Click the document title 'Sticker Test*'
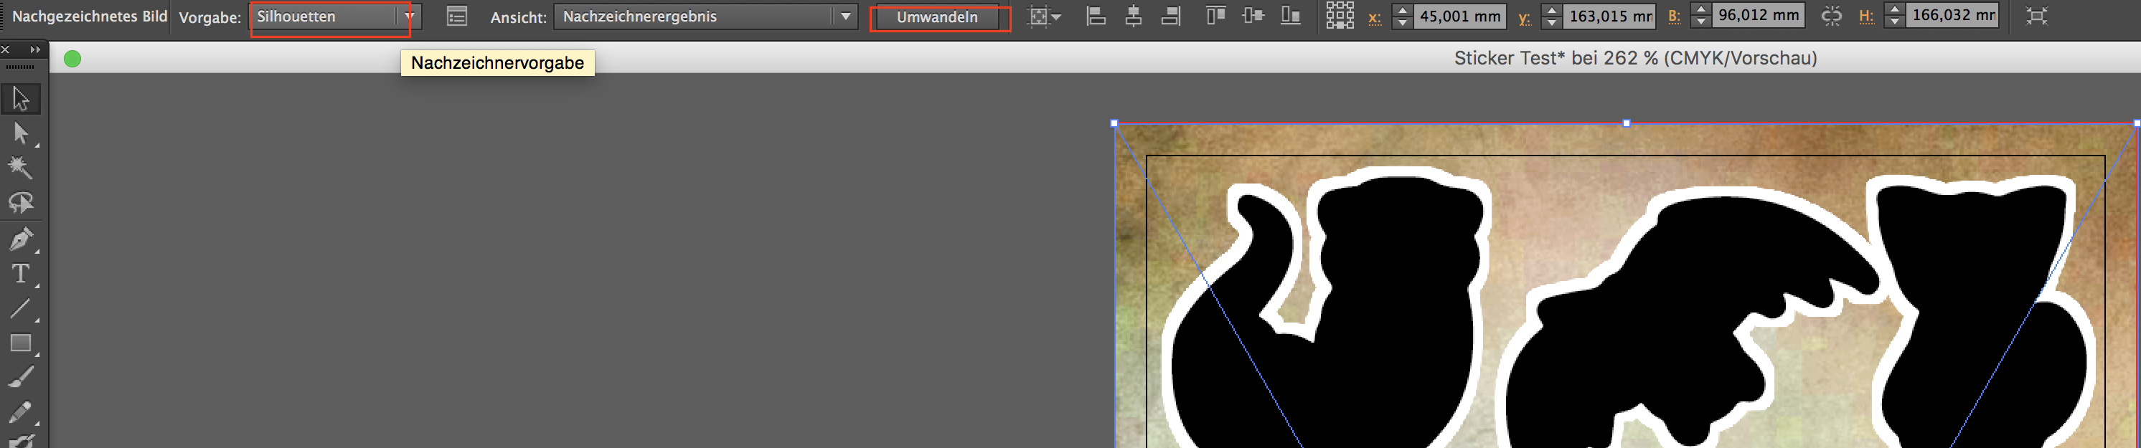 [1510, 58]
